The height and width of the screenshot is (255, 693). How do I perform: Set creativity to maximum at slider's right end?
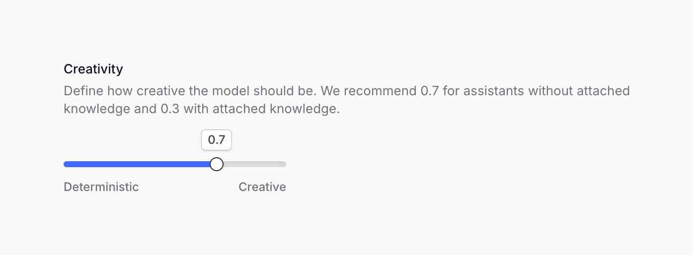[x=285, y=164]
